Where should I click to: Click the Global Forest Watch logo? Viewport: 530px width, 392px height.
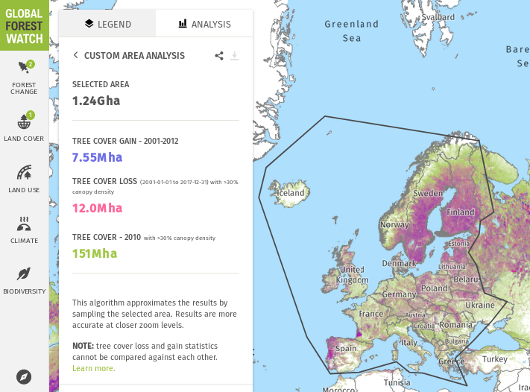click(x=24, y=25)
